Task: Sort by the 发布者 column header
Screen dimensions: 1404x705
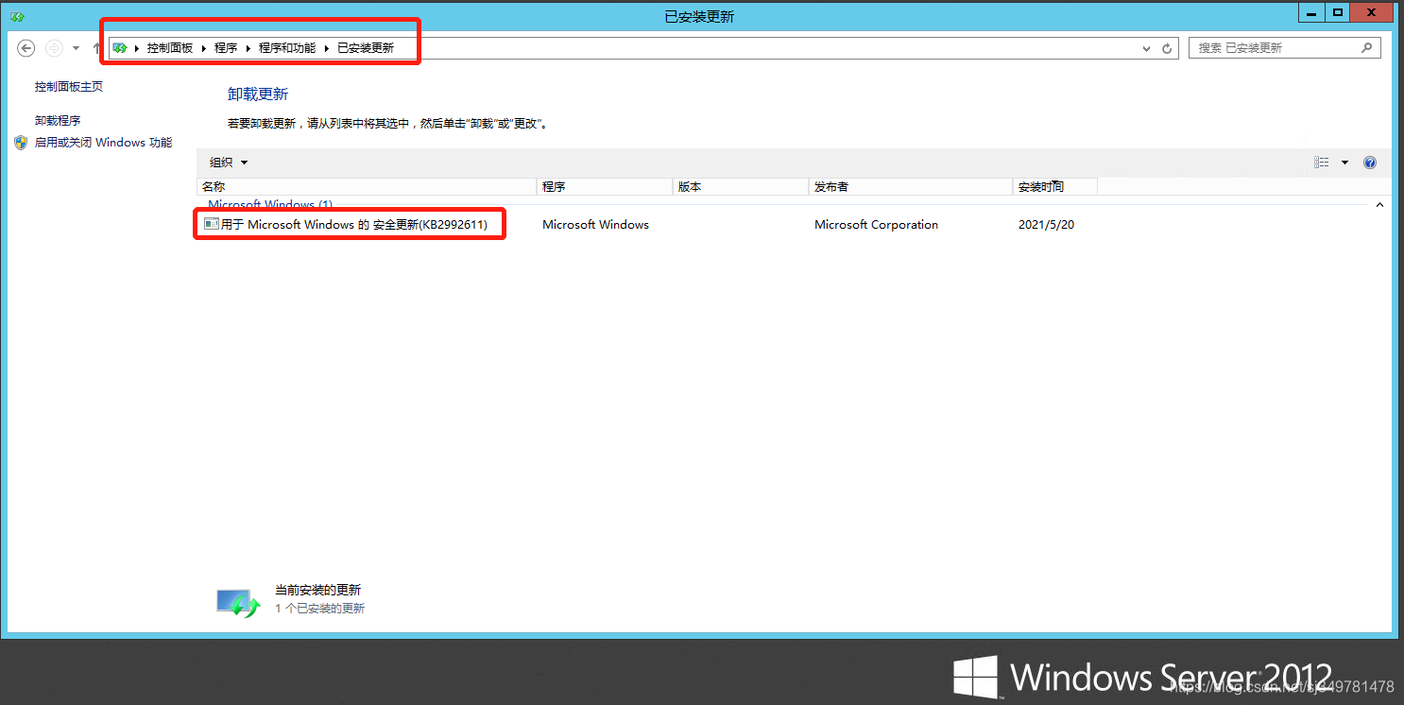Action: pyautogui.click(x=911, y=187)
